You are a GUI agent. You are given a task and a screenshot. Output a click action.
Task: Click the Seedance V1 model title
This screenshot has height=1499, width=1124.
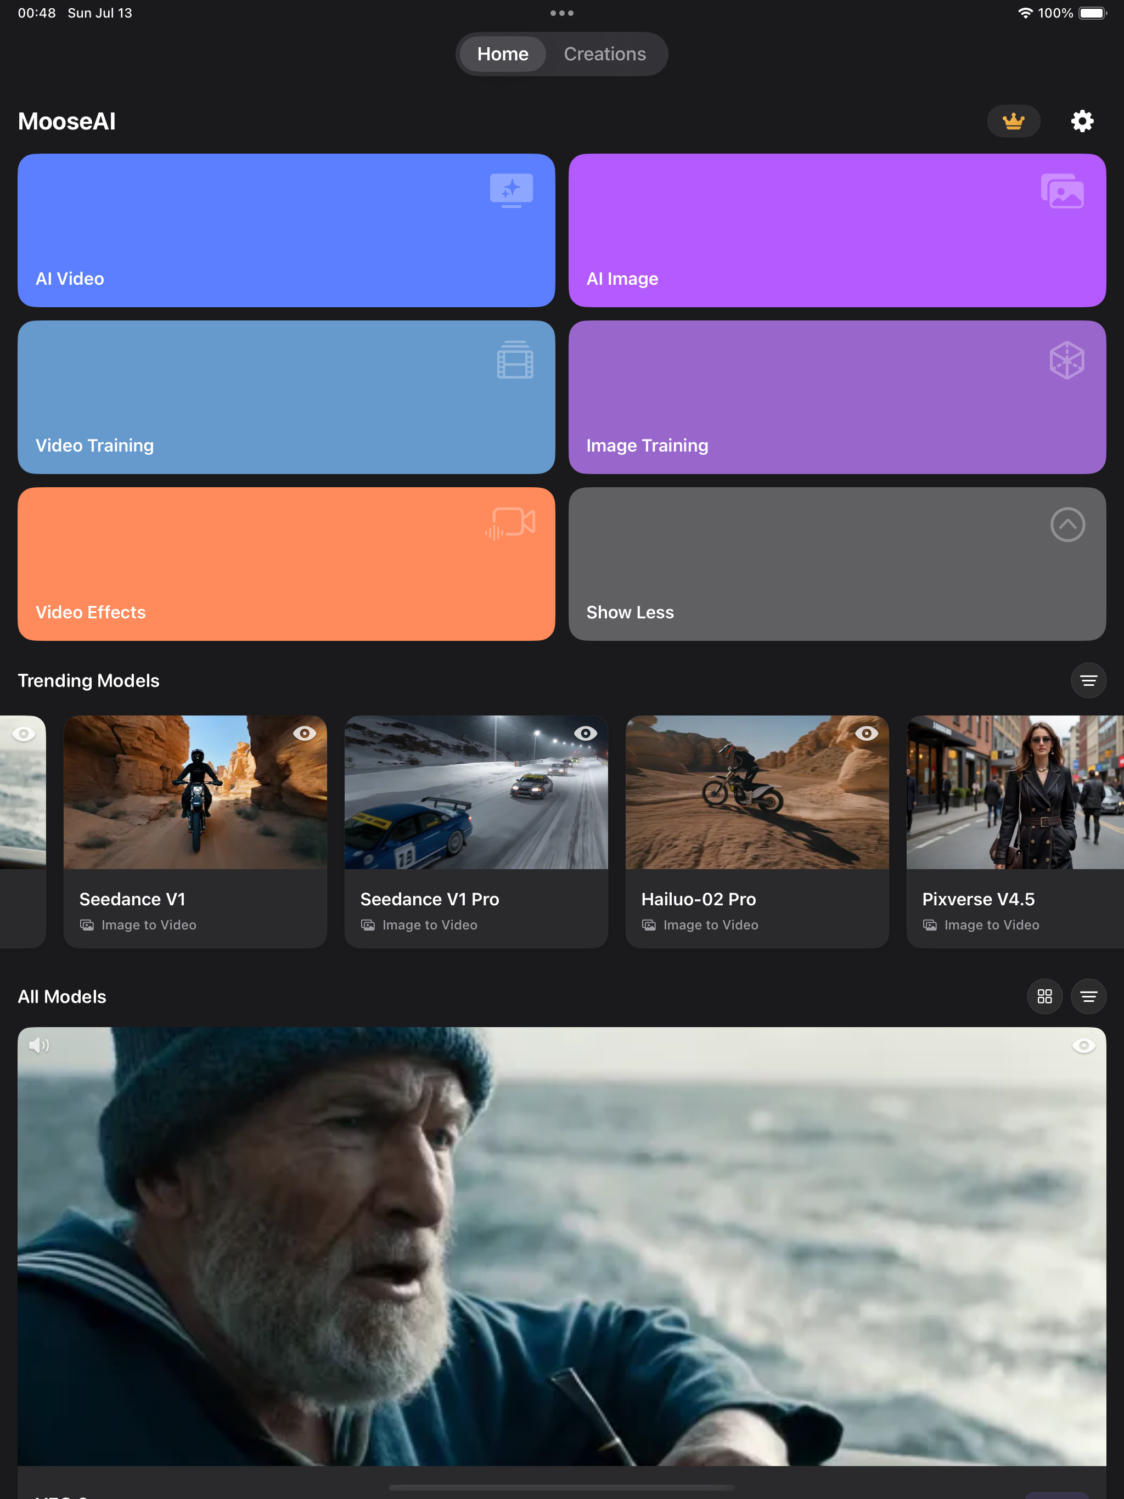coord(132,899)
